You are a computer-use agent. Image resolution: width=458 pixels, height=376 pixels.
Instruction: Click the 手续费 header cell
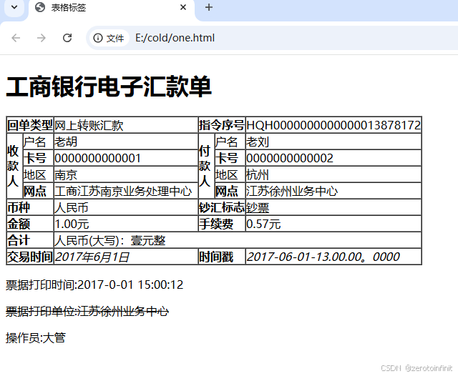[222, 224]
